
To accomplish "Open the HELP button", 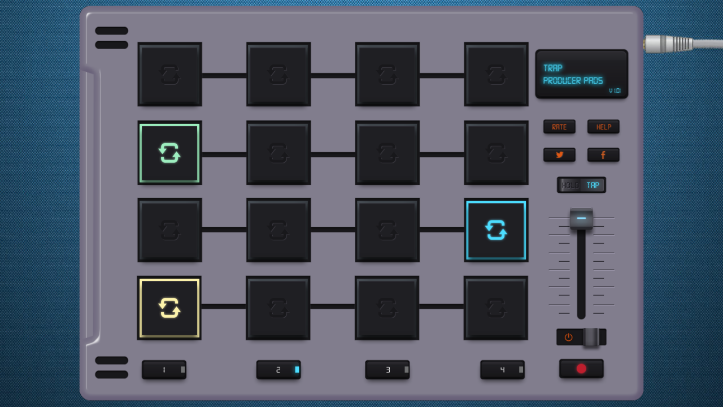I will click(603, 127).
